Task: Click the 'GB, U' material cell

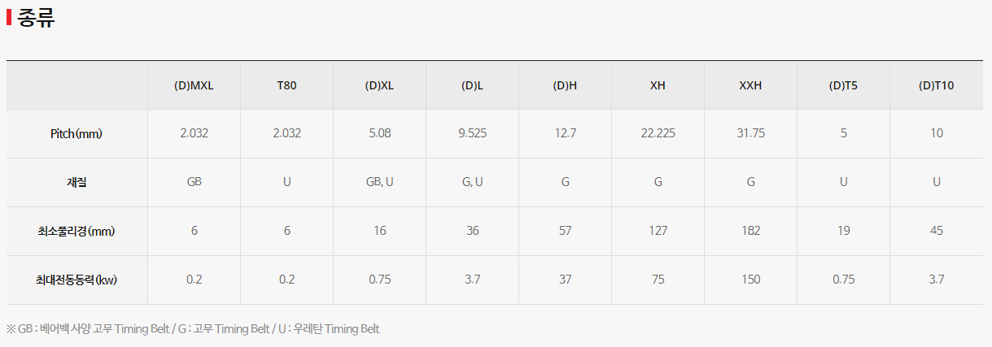Action: [x=379, y=183]
